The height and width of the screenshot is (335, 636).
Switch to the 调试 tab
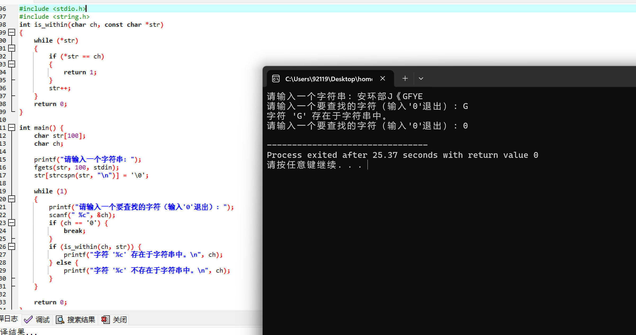point(42,320)
